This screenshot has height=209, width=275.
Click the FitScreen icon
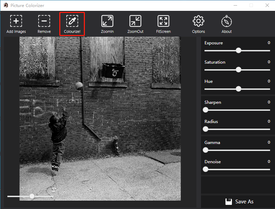[x=163, y=21]
